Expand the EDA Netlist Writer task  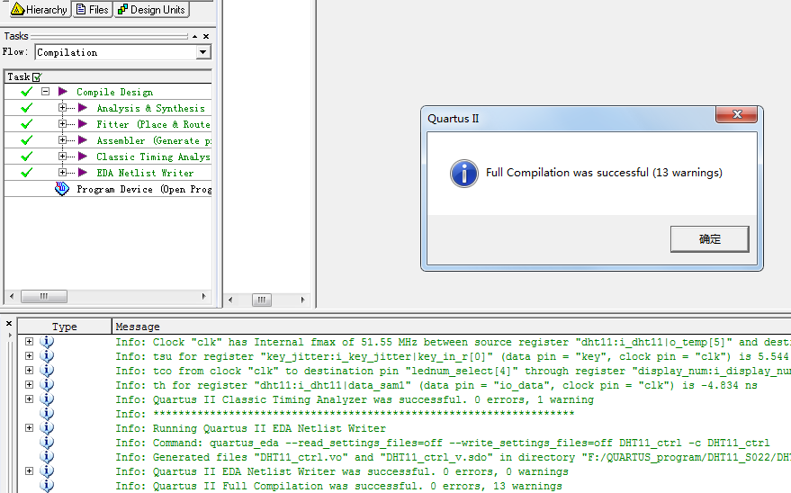pos(62,172)
